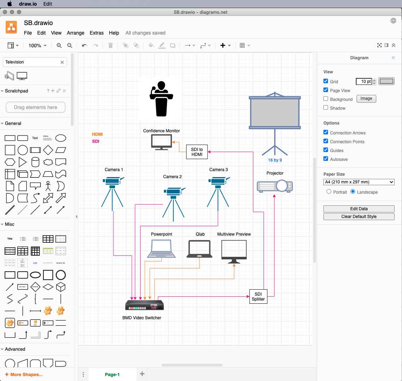The width and height of the screenshot is (402, 381).
Task: Select the Portrait orientation
Action: point(329,192)
